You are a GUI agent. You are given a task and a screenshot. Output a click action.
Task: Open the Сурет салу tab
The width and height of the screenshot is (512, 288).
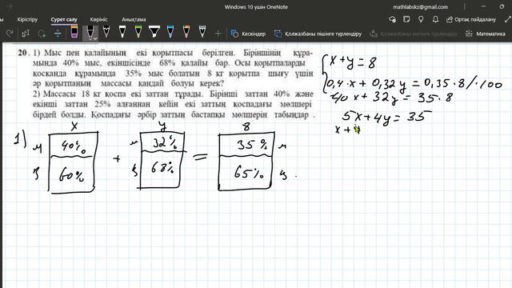pyautogui.click(x=64, y=19)
